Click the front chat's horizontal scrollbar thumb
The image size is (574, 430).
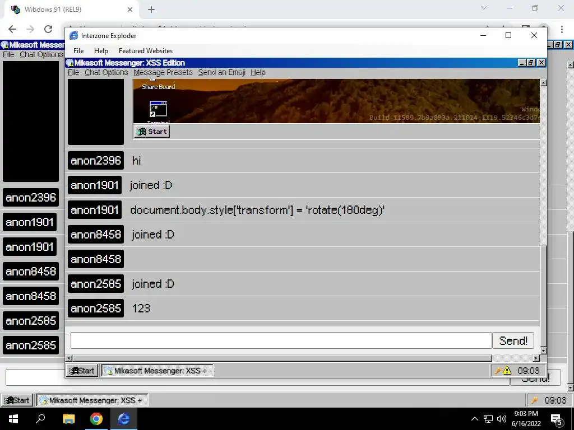click(x=283, y=358)
